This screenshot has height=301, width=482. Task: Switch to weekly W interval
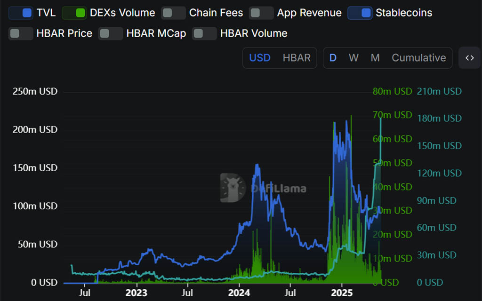[x=353, y=58]
